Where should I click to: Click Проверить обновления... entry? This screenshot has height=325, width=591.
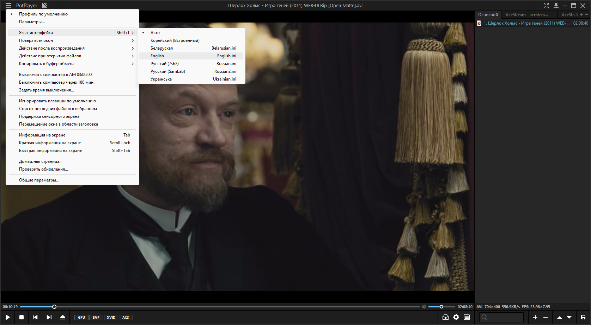(43, 169)
